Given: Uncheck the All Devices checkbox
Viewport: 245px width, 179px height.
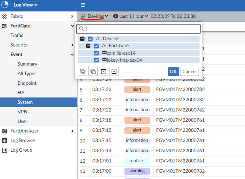Looking at the screenshot, I should coord(90,39).
